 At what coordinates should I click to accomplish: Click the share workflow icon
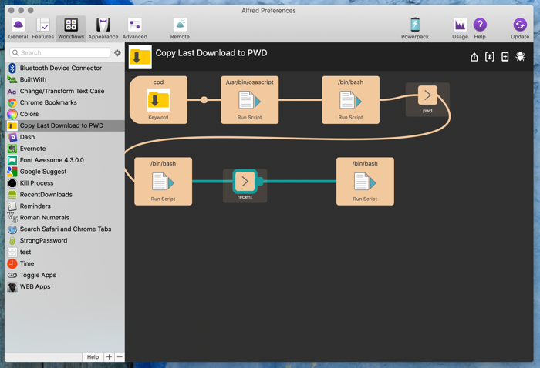tap(474, 57)
